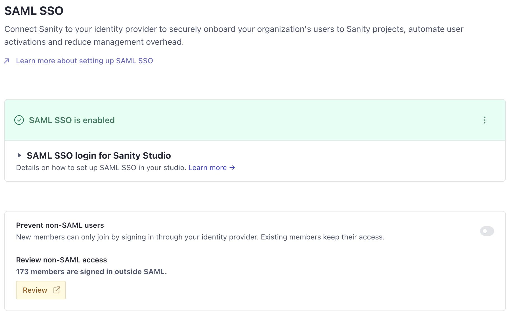The image size is (512, 315).
Task: Open the three-dot menu for SAML SSO
Action: 485,120
